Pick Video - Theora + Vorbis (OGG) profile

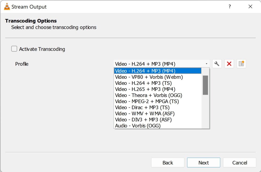click(148, 95)
